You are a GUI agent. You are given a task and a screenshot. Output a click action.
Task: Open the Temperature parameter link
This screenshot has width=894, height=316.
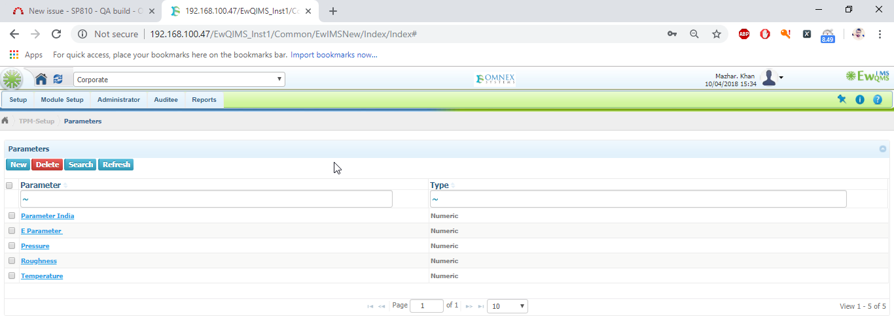[x=42, y=276]
